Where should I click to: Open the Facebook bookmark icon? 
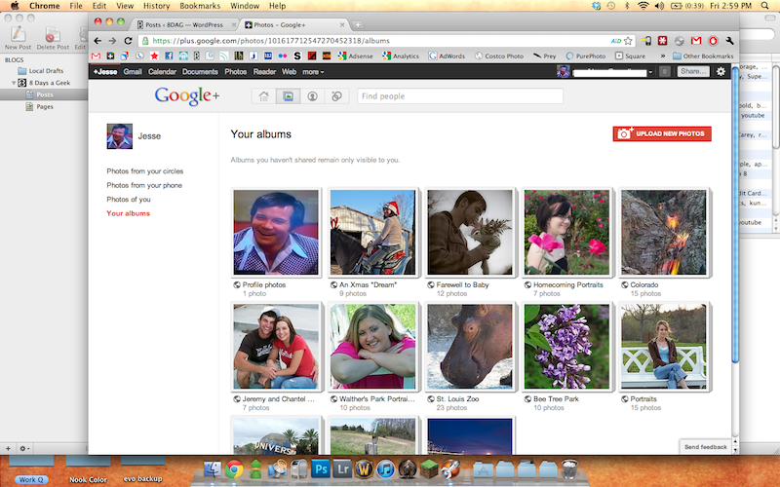pos(169,56)
